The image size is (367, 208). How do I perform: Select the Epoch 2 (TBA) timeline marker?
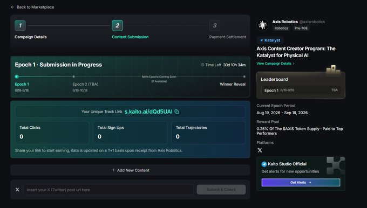pos(74,77)
